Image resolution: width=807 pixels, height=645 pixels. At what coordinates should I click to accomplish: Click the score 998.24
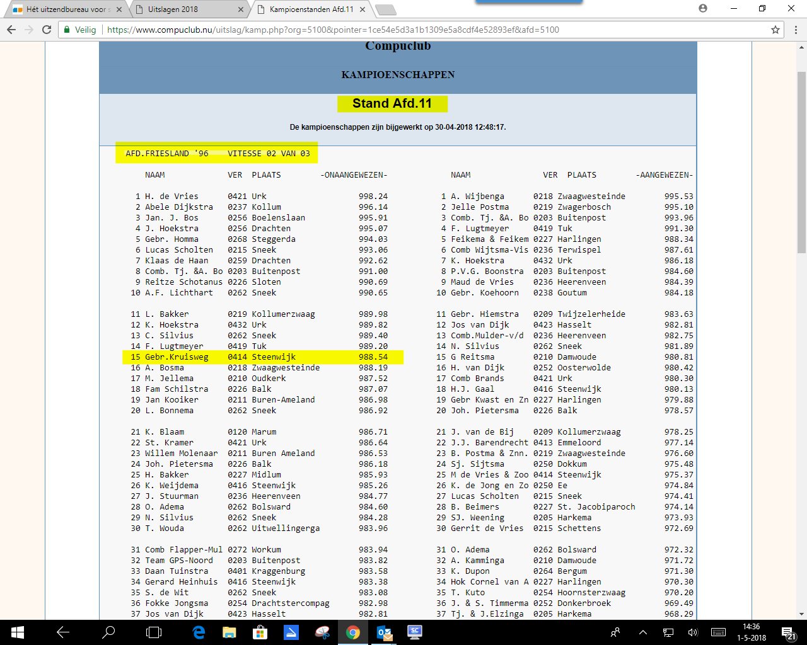(373, 196)
